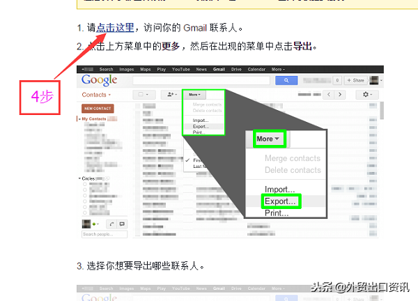
Task: Click the add-contact person icon button
Action: coord(172,94)
